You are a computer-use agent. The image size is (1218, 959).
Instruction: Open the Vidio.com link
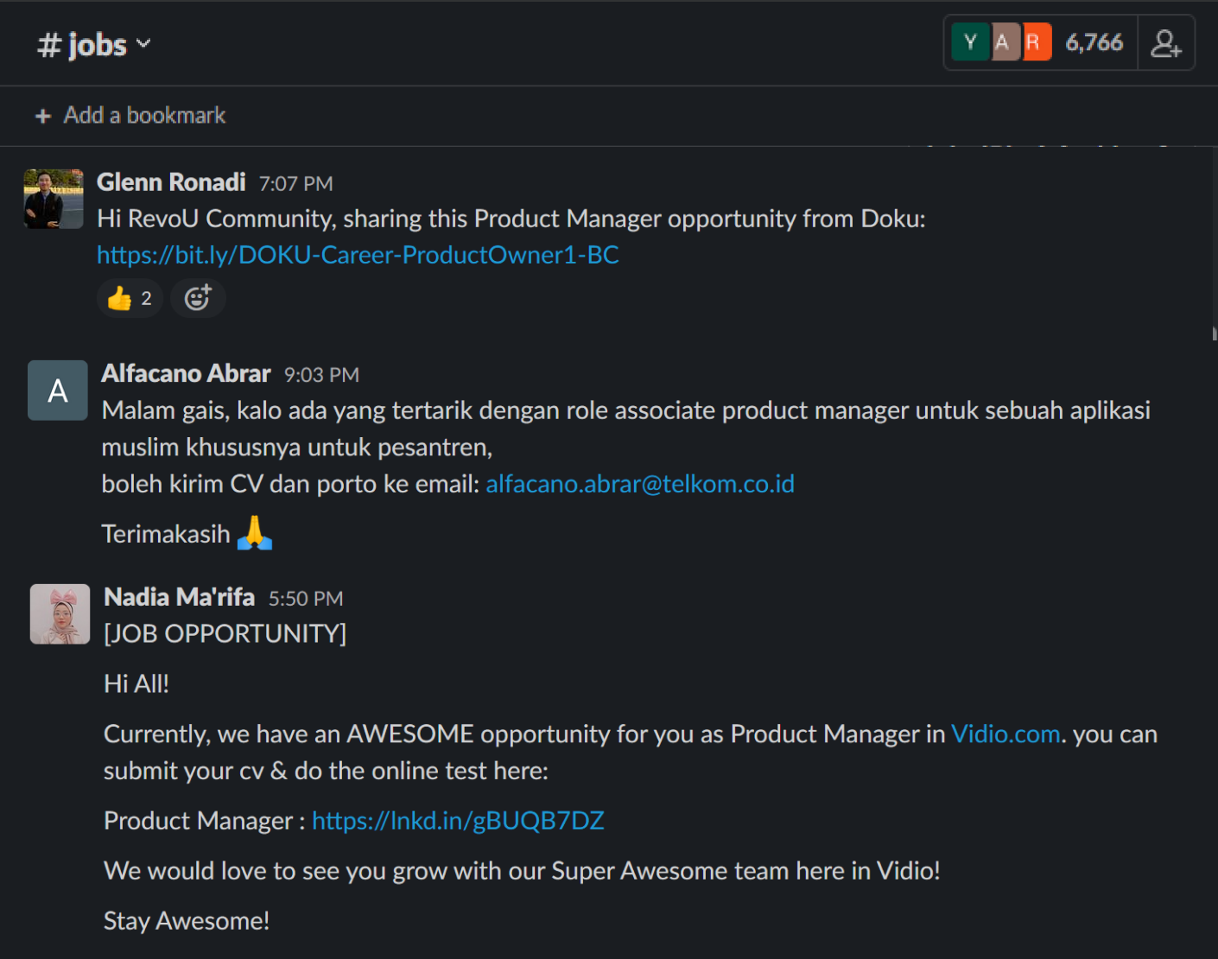tap(1005, 734)
